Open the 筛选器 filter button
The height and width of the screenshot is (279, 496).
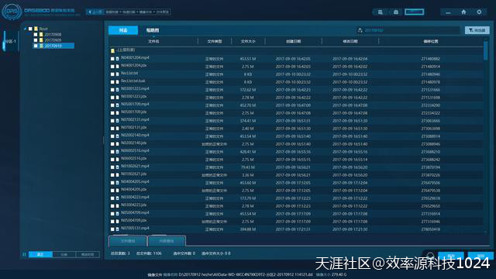coord(477,30)
